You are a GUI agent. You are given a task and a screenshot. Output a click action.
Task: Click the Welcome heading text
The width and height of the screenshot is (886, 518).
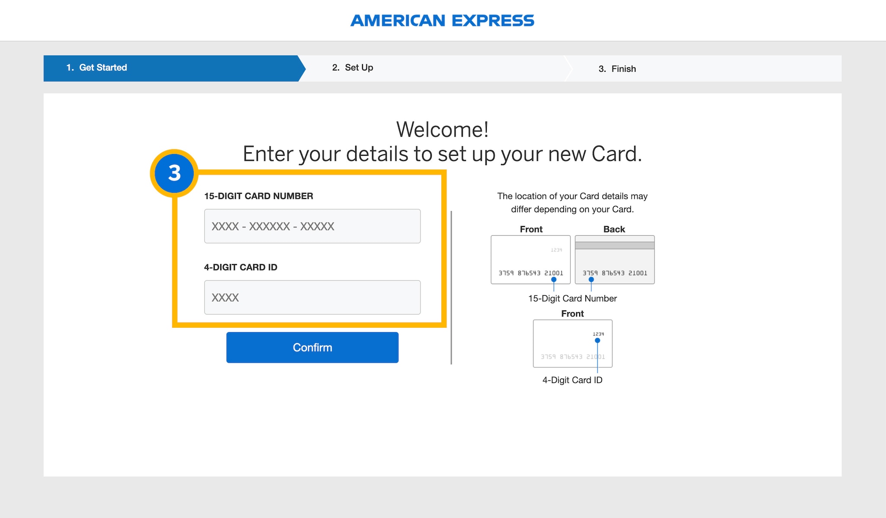442,129
